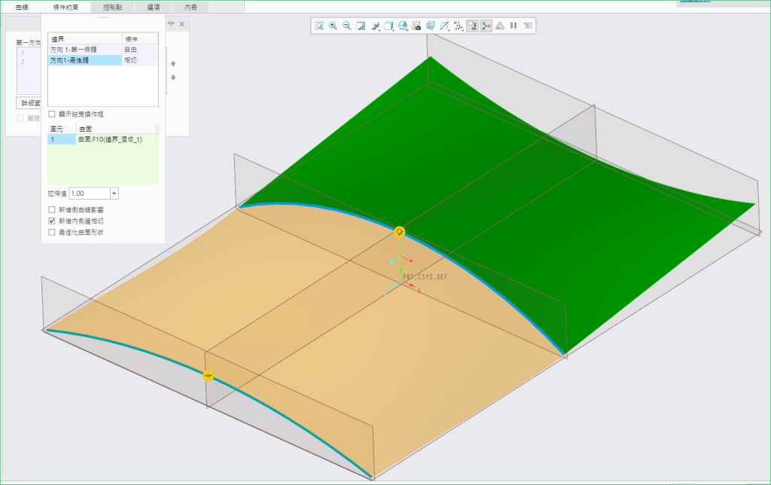Tick the 最佳化曲面形狀 checkbox

pyautogui.click(x=52, y=233)
